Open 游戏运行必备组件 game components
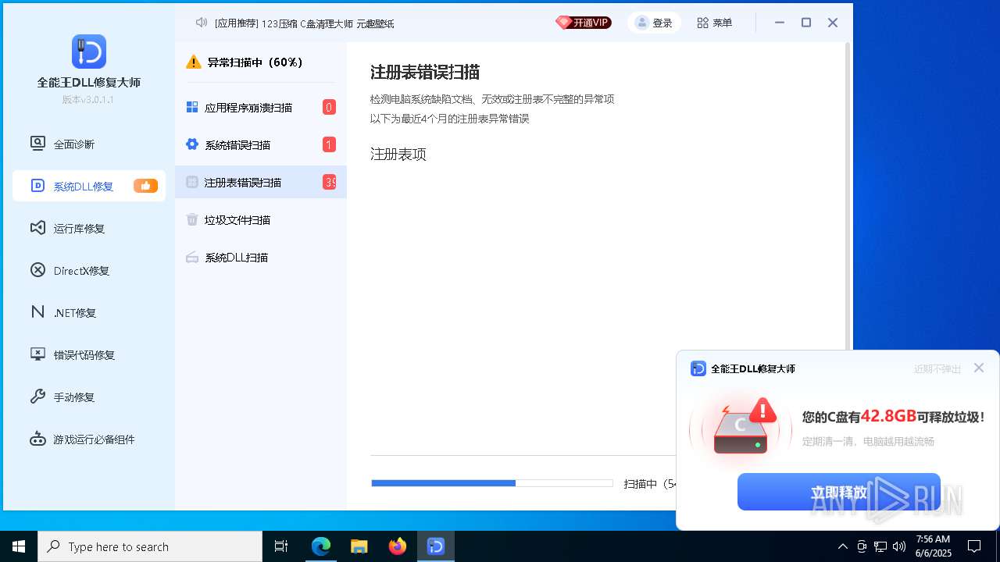 [x=89, y=439]
